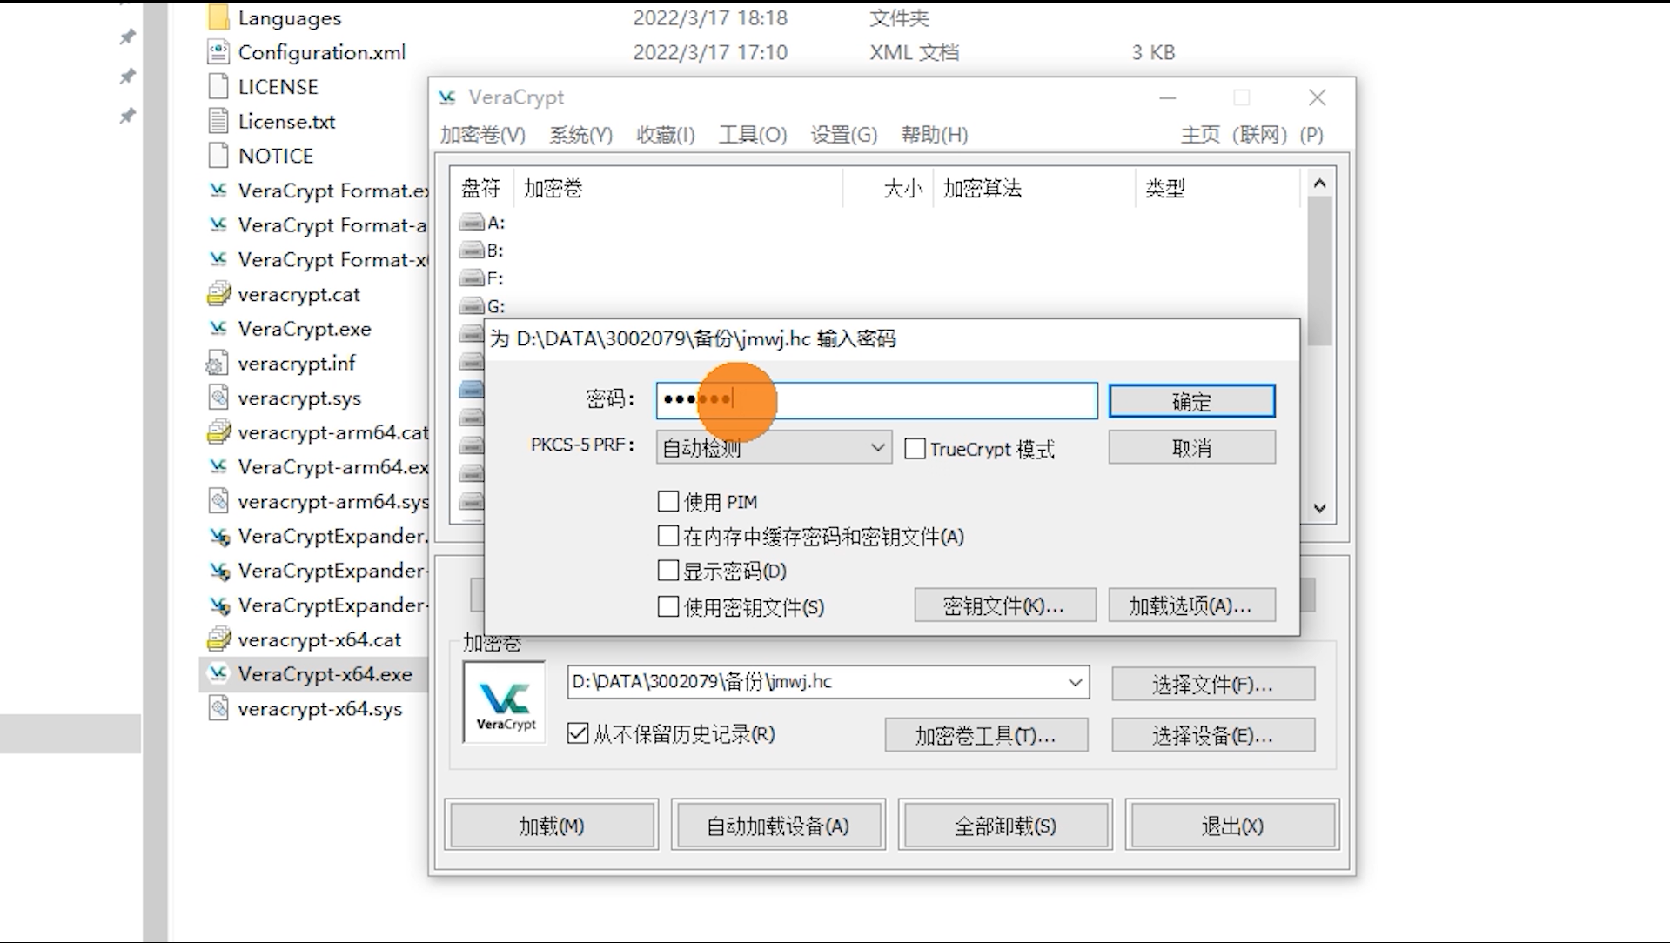This screenshot has height=943, width=1670.
Task: Click the top pin icon in Explorer sidebar
Action: (127, 37)
